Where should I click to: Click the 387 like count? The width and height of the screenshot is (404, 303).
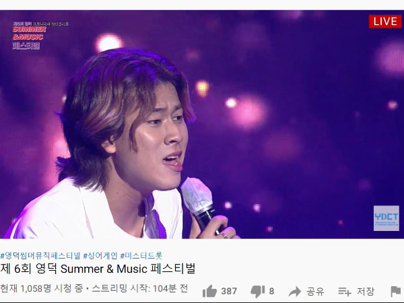point(229,292)
